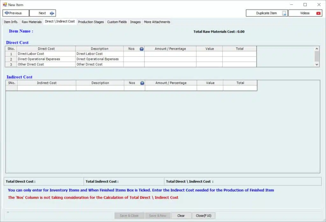Go to the Next item

coord(43,13)
